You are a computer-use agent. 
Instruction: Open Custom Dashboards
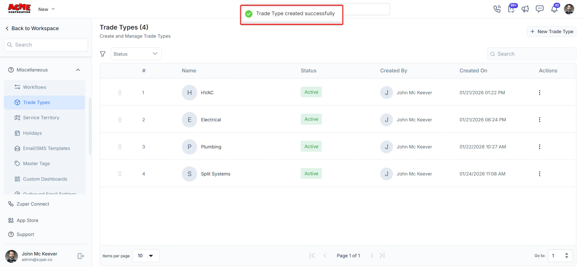(x=44, y=179)
